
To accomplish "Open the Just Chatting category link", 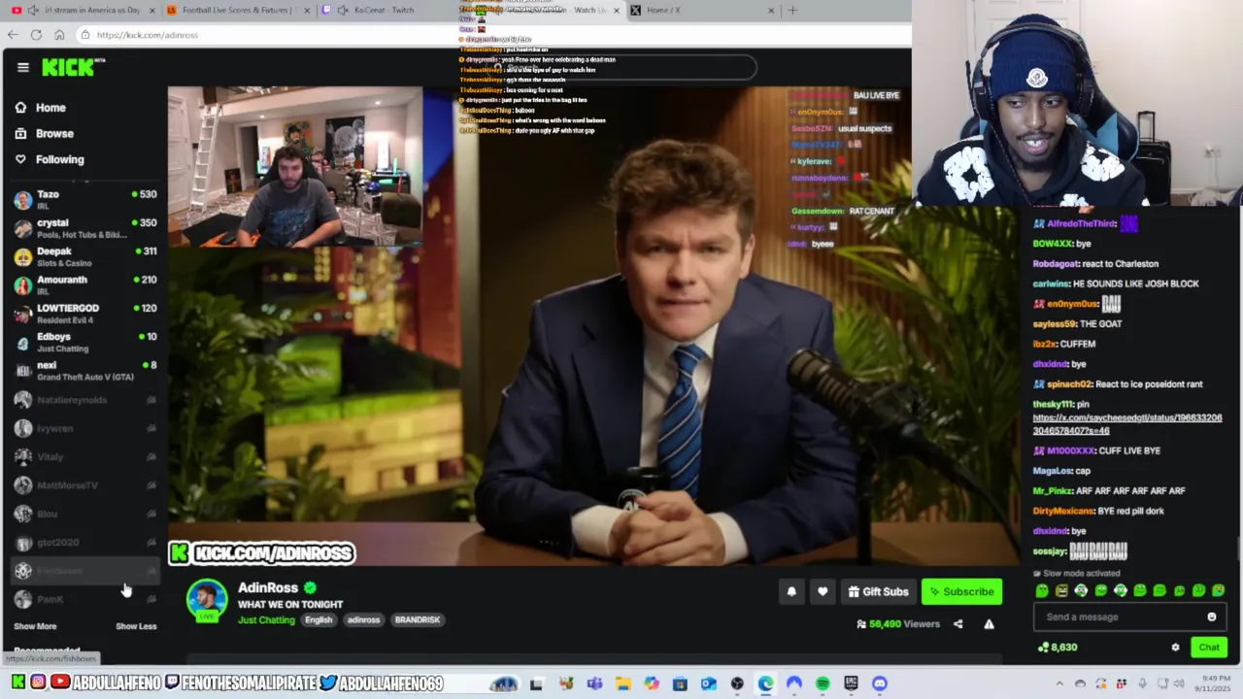I will point(266,619).
